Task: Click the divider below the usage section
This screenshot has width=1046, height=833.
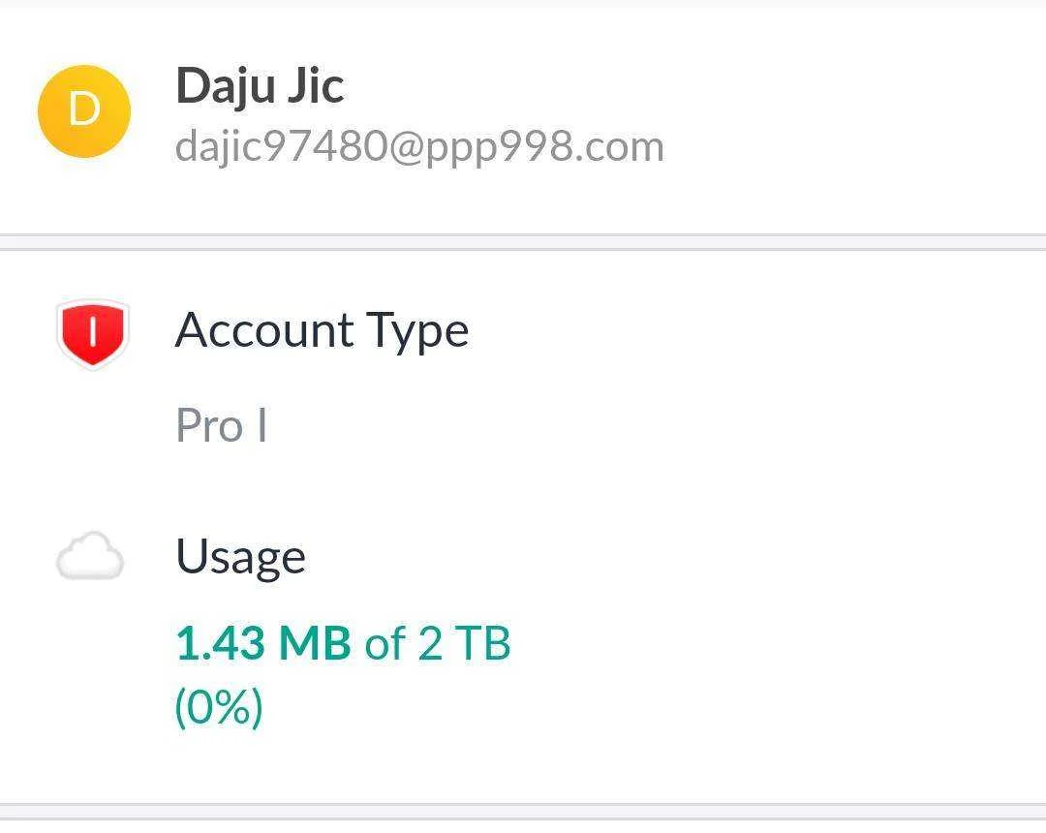Action: pyautogui.click(x=523, y=812)
